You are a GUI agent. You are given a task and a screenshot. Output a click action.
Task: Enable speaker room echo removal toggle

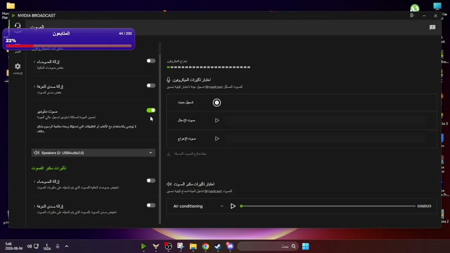151,205
